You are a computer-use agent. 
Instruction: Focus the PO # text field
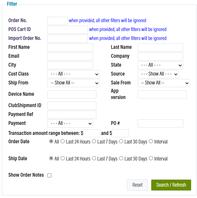coord(160,124)
